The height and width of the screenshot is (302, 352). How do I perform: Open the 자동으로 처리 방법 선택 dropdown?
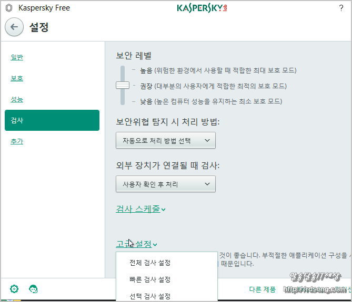[x=166, y=140]
